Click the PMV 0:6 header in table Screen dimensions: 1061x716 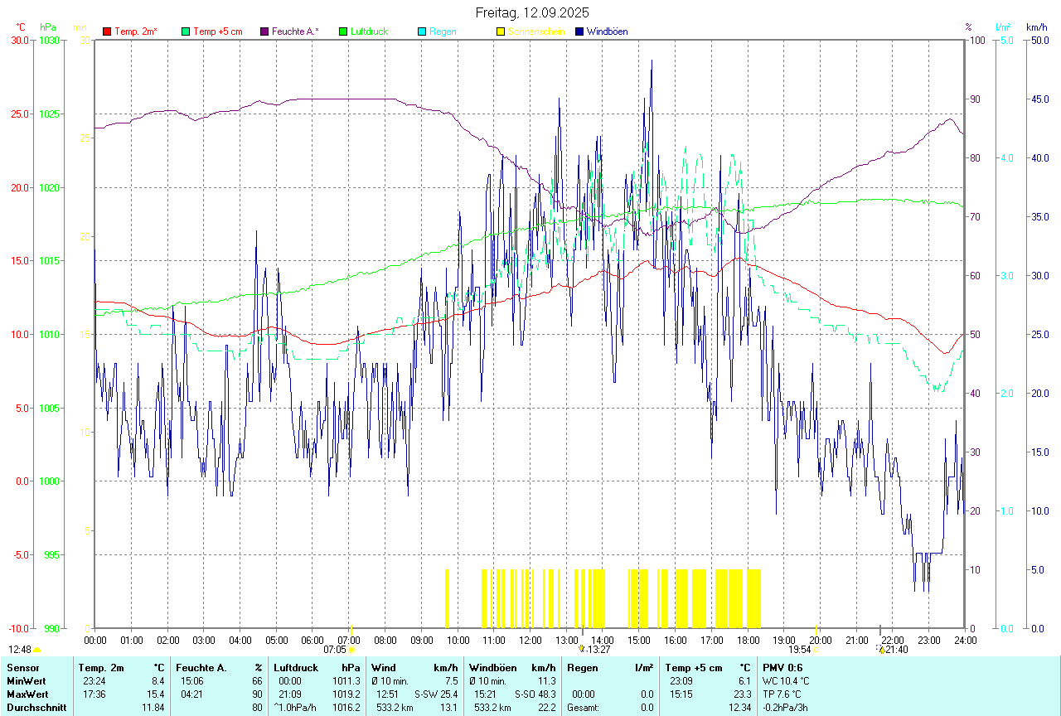pyautogui.click(x=782, y=667)
